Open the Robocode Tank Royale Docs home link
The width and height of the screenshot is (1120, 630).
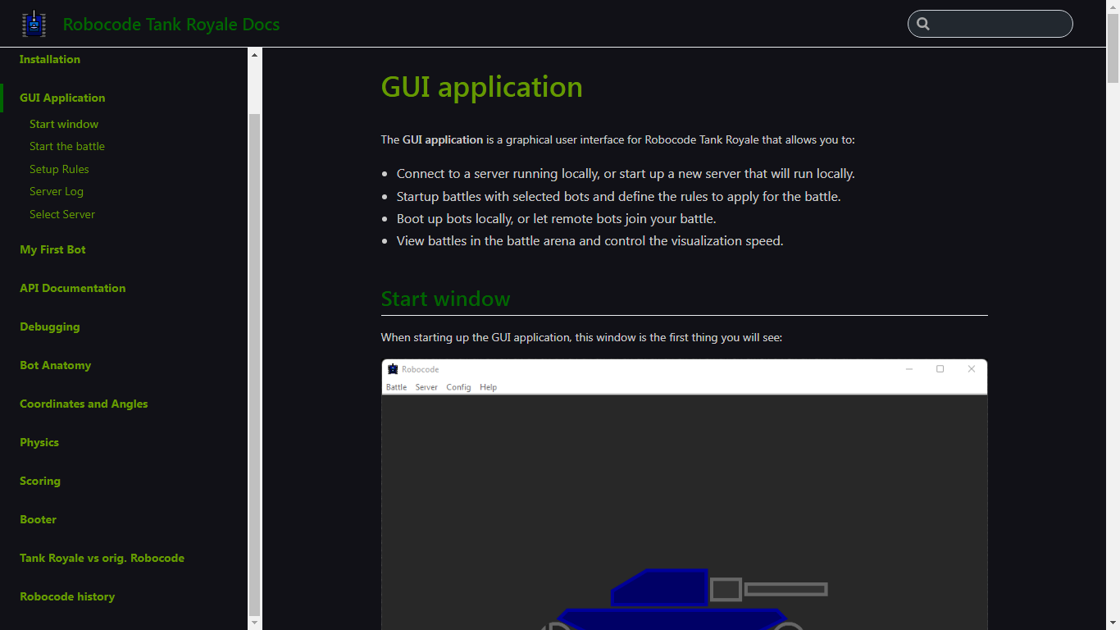coord(171,25)
